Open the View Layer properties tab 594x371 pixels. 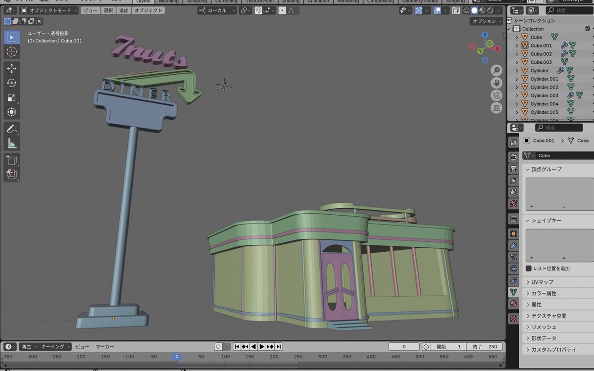click(x=513, y=180)
